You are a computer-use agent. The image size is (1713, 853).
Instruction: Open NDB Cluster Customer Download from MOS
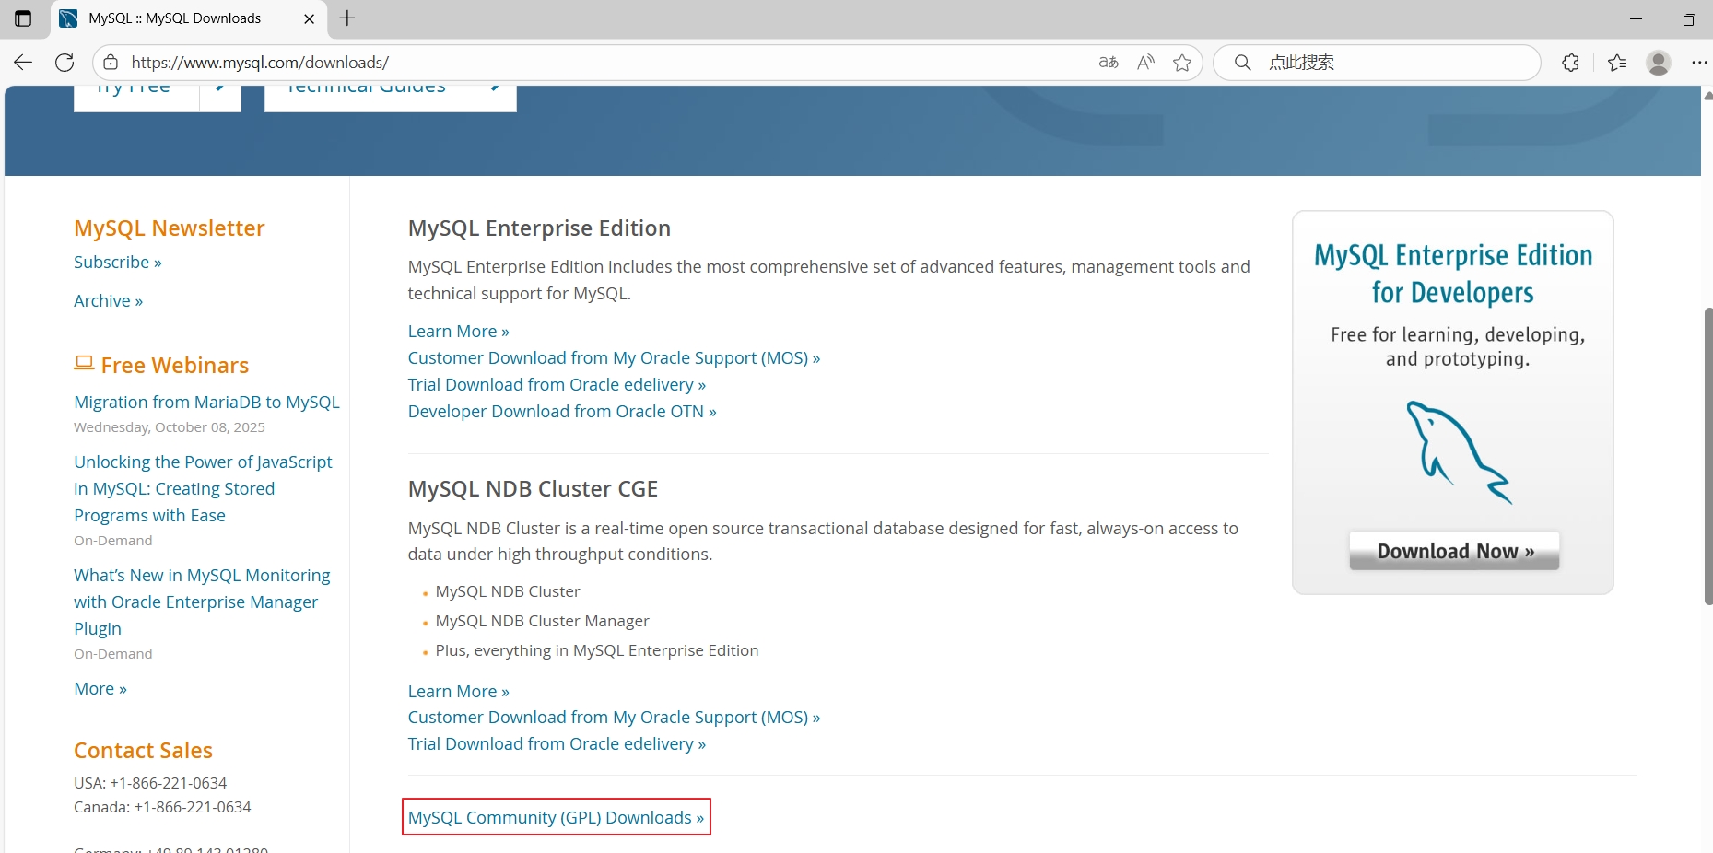click(x=614, y=718)
